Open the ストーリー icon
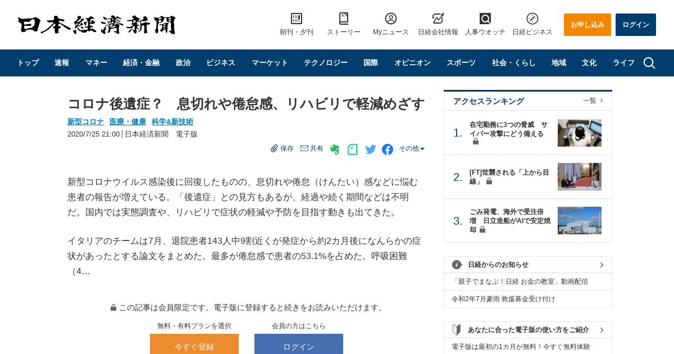 [x=344, y=19]
